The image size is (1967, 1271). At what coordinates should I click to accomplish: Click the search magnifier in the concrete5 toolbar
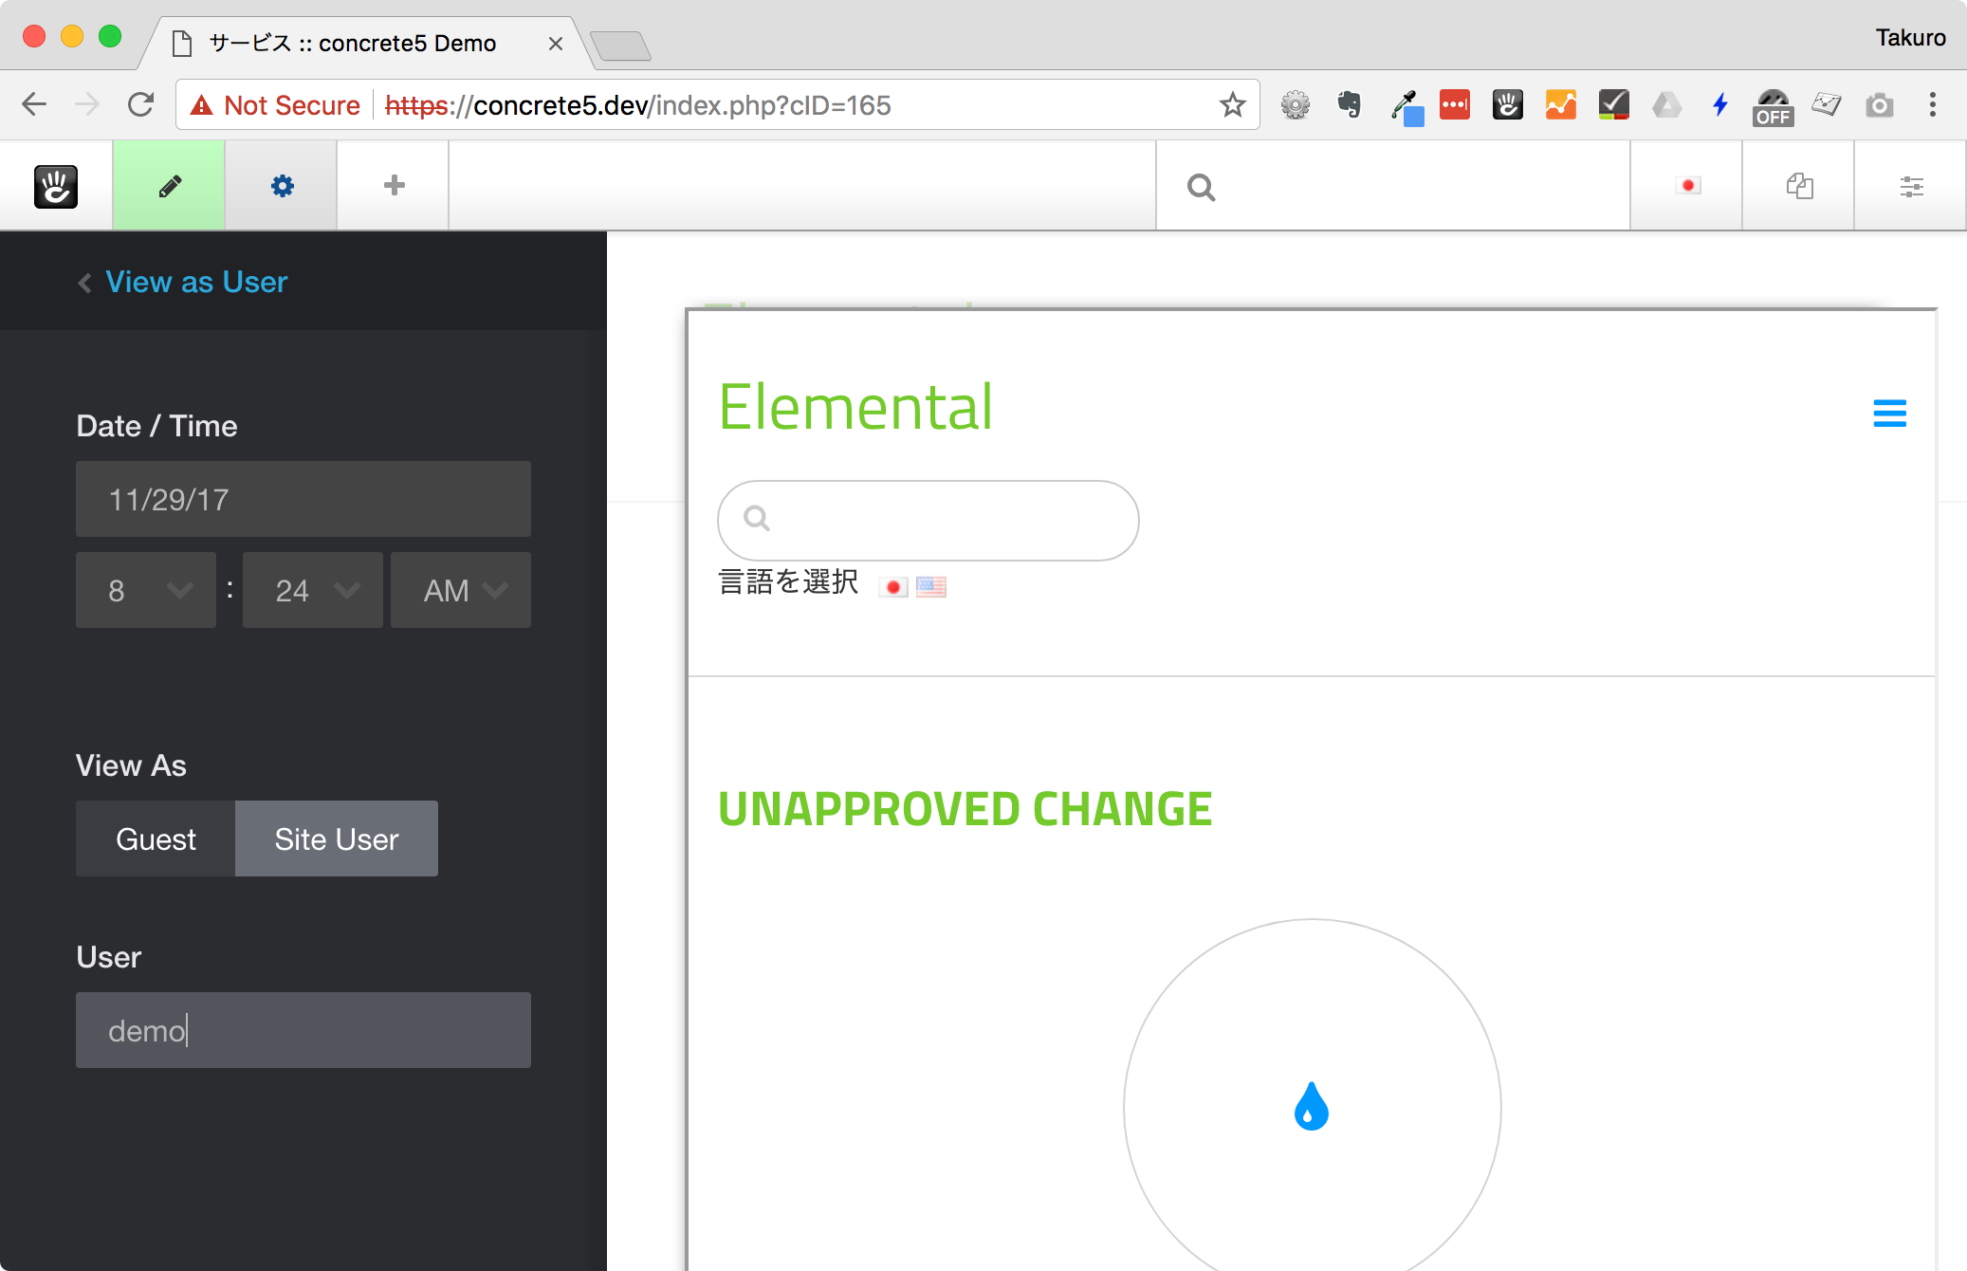[1201, 187]
